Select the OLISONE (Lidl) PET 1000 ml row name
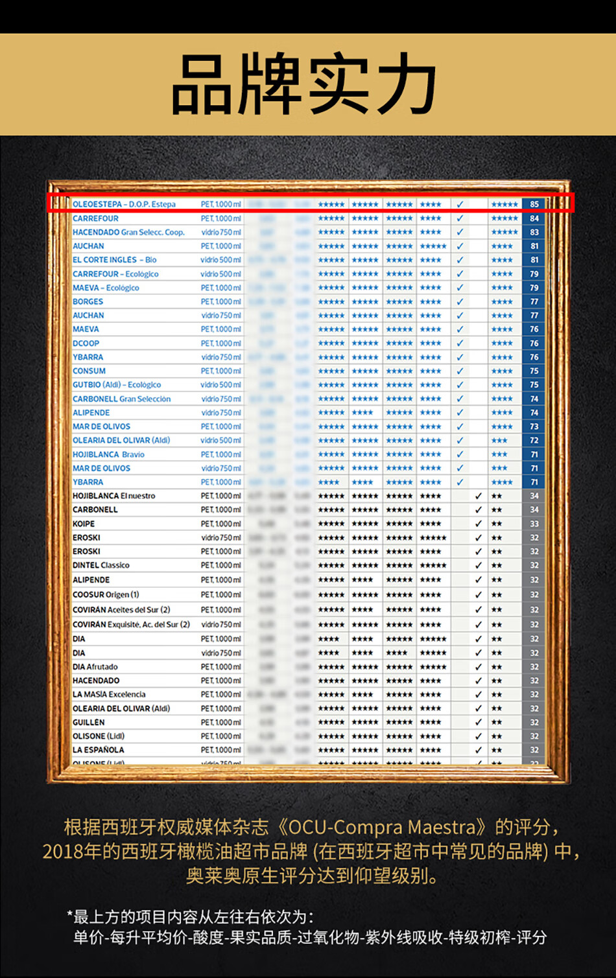 point(99,736)
